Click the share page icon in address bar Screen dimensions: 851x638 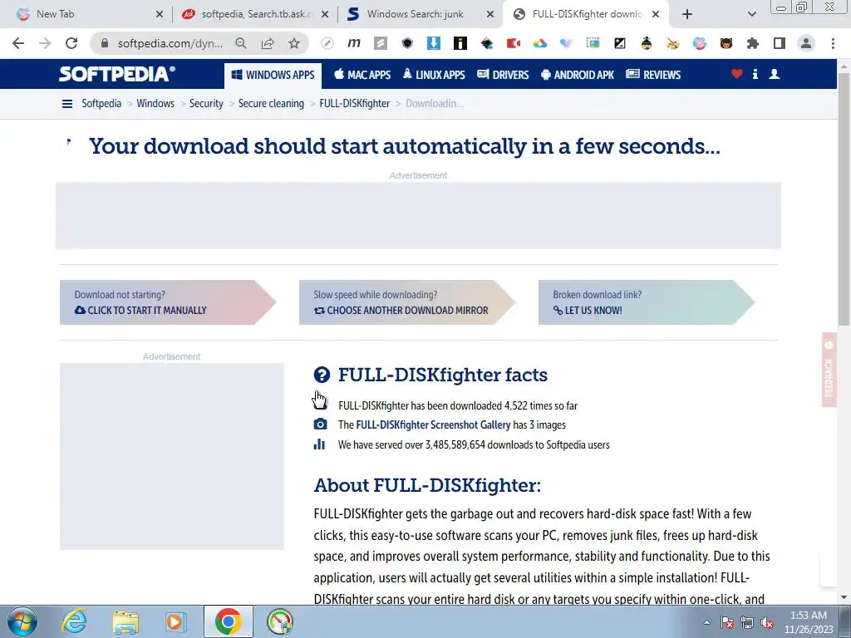[268, 43]
